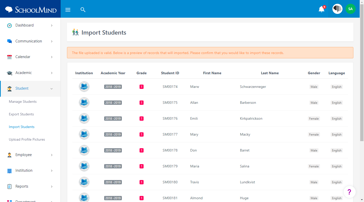Click first name Almond
Image resolution: width=364 pixels, height=202 pixels.
[196, 198]
